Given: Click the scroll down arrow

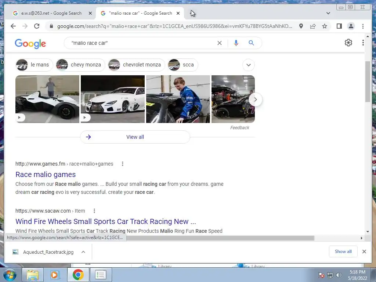Looking at the screenshot, I should (368, 232).
